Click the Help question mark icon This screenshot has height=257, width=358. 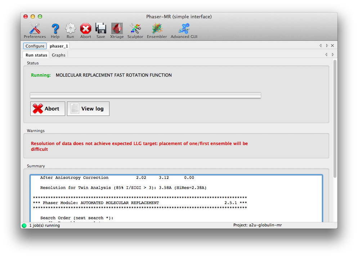pyautogui.click(x=55, y=31)
